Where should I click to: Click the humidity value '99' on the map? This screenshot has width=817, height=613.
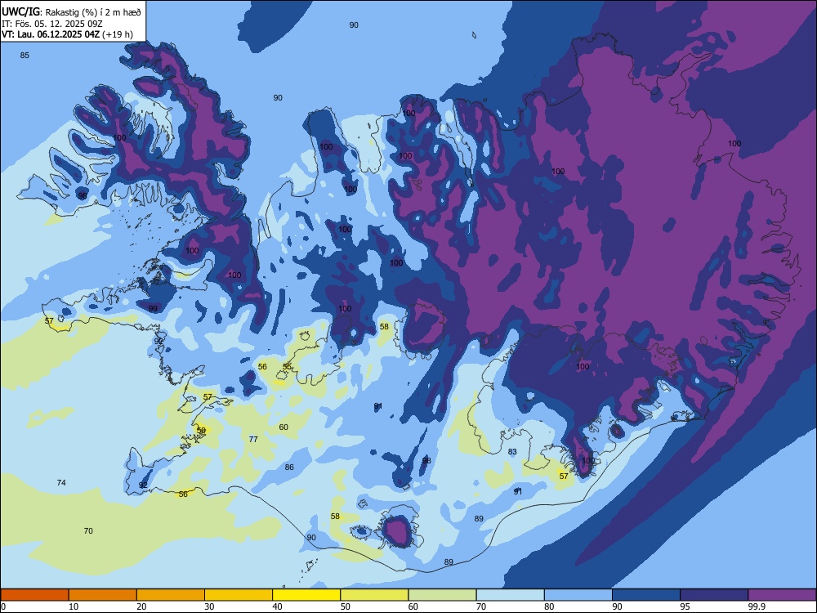point(153,309)
